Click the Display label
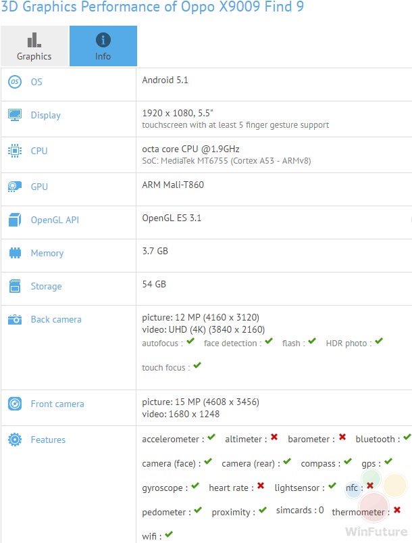The width and height of the screenshot is (412, 543). pos(46,116)
